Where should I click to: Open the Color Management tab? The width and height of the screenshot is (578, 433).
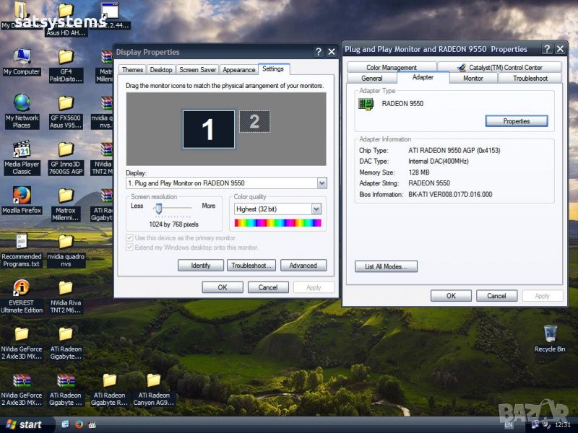point(391,68)
